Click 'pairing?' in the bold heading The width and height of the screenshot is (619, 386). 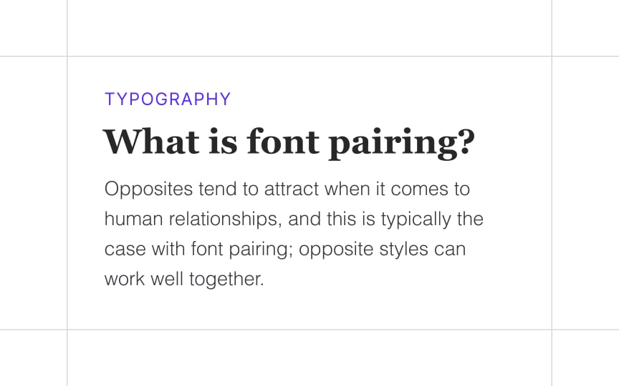tap(401, 144)
